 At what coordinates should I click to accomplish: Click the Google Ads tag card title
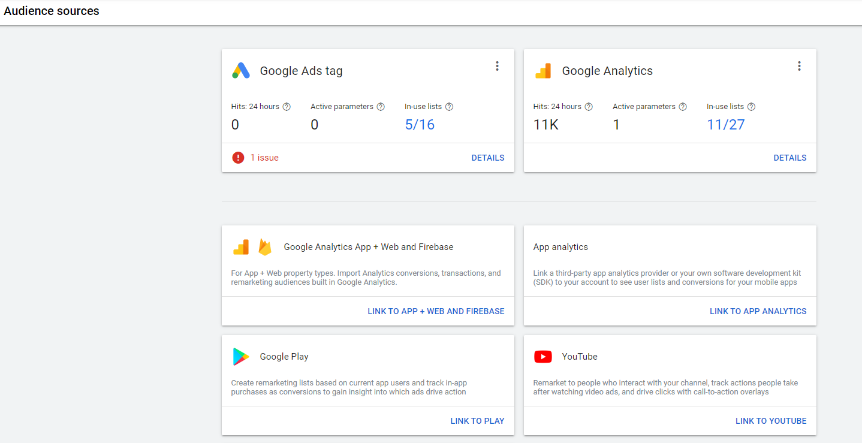pyautogui.click(x=301, y=71)
